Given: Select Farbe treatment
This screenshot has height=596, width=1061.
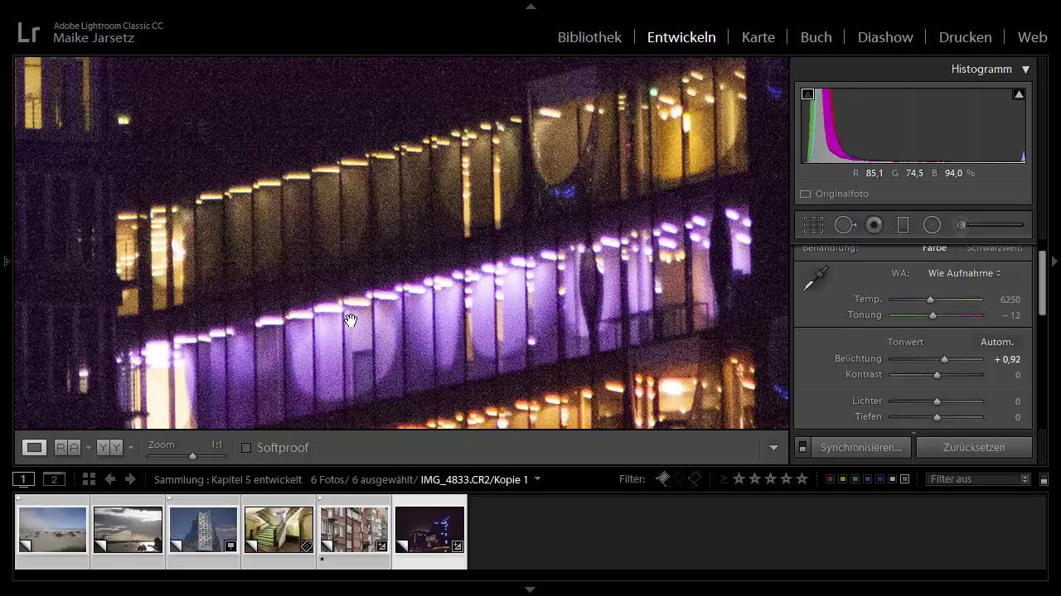Looking at the screenshot, I should pos(934,248).
